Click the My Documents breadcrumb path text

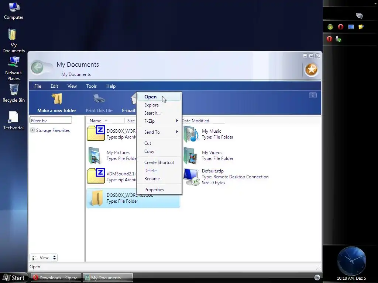(x=76, y=74)
